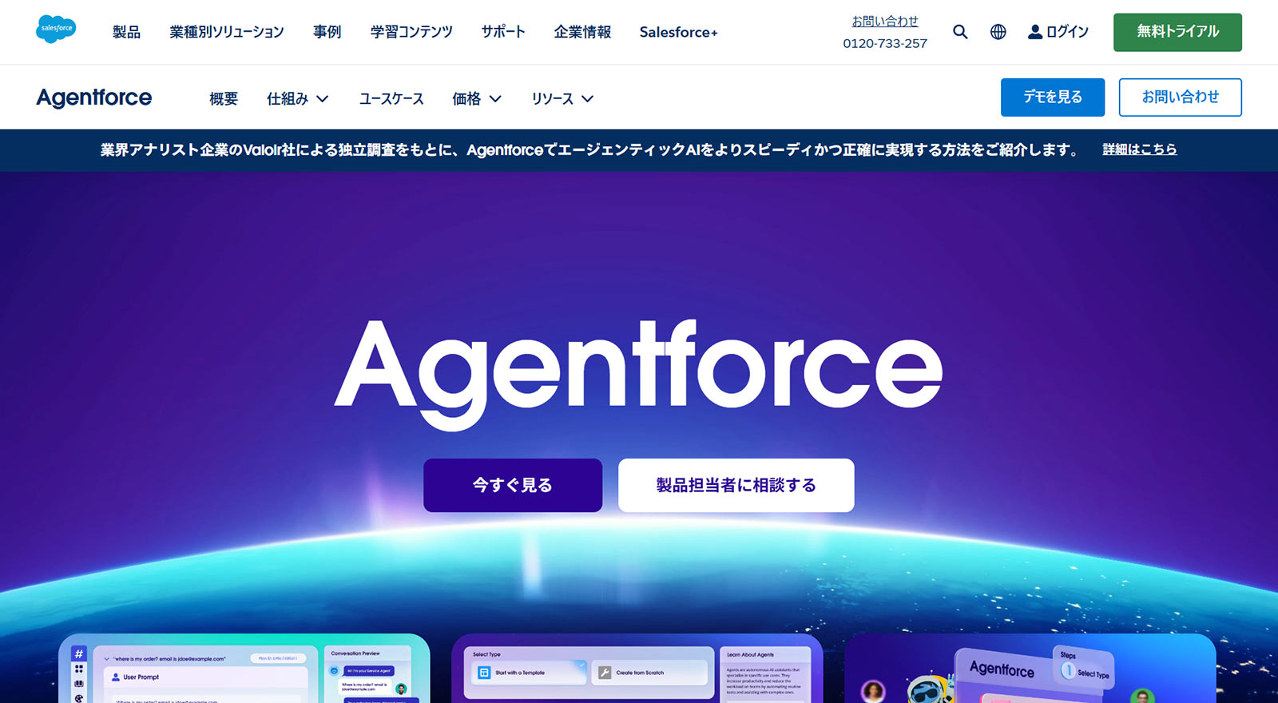This screenshot has width=1278, height=703.
Task: Click the phone number 0120-733-257
Action: point(885,43)
